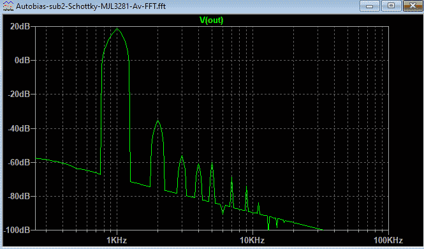Click the -100dB axis label

17,230
